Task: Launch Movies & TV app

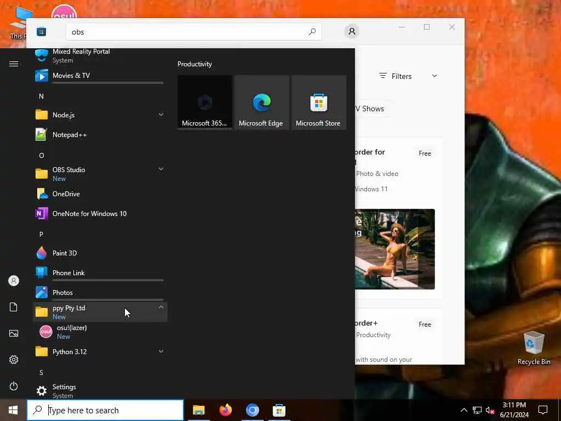Action: pyautogui.click(x=100, y=76)
